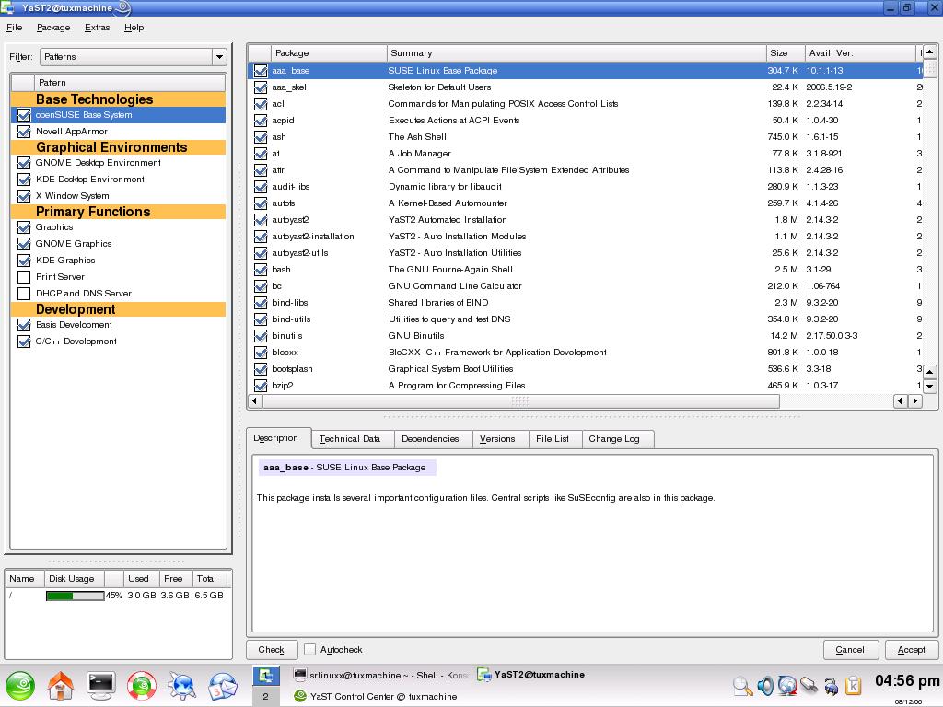Click left arrow of horizontal package scrollbar

[254, 400]
